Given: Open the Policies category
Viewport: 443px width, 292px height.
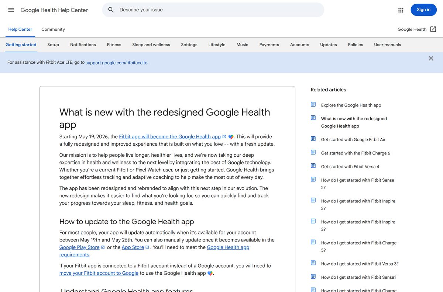Looking at the screenshot, I should [356, 45].
